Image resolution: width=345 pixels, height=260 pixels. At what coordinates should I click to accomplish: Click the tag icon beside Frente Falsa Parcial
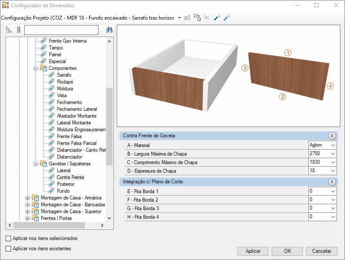pos(51,143)
